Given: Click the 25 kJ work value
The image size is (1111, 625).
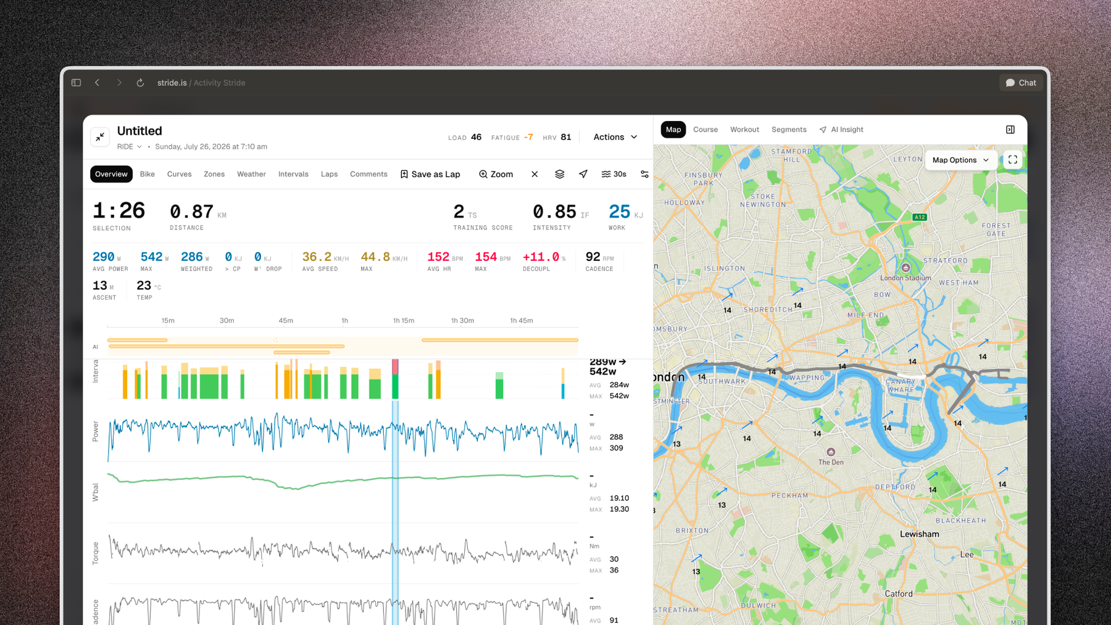Looking at the screenshot, I should (x=619, y=212).
